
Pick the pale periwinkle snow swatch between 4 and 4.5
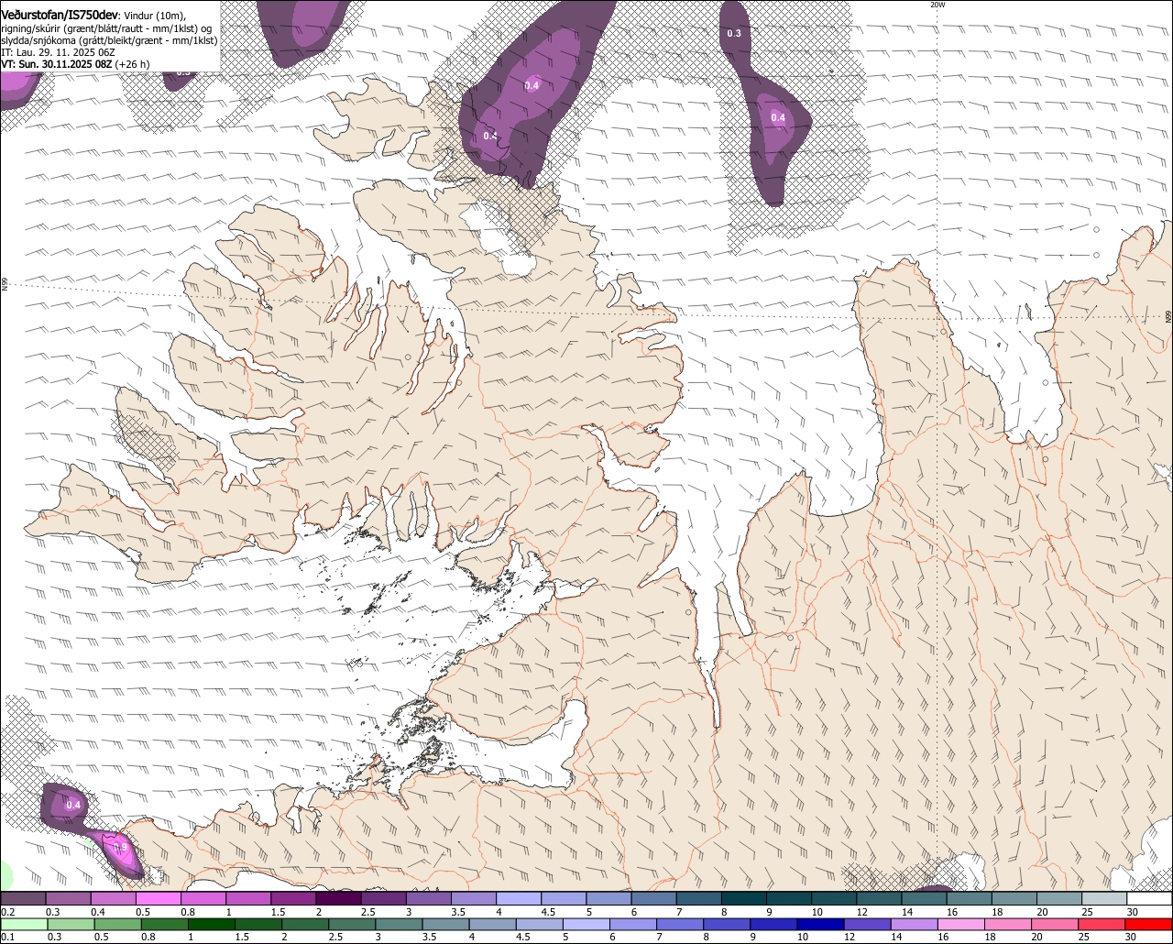pos(519,899)
